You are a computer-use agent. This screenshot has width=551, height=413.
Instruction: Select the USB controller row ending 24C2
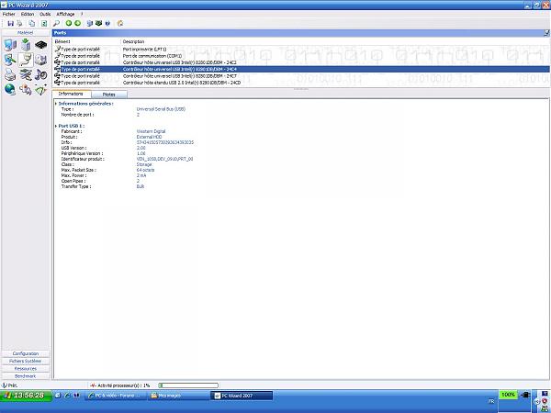301,62
